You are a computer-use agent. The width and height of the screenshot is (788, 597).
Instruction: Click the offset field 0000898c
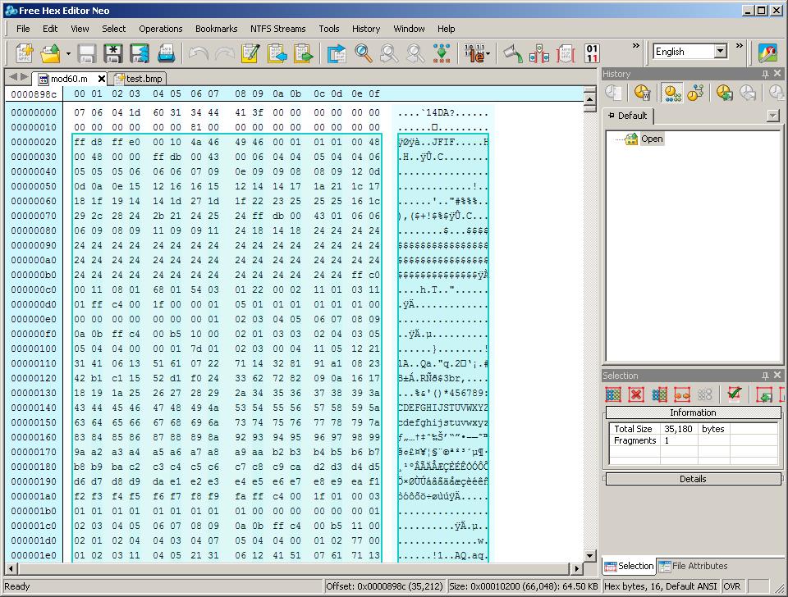pyautogui.click(x=34, y=93)
